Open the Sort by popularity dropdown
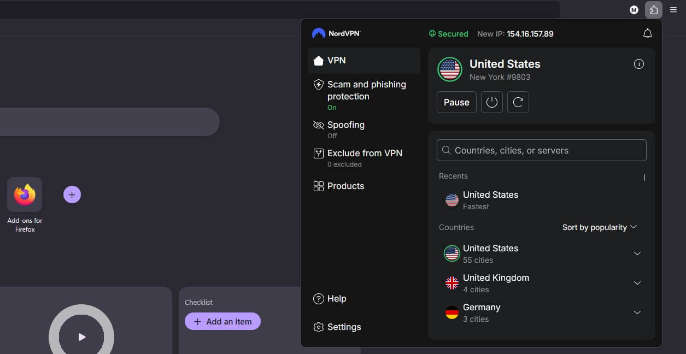The width and height of the screenshot is (686, 354). pyautogui.click(x=600, y=227)
